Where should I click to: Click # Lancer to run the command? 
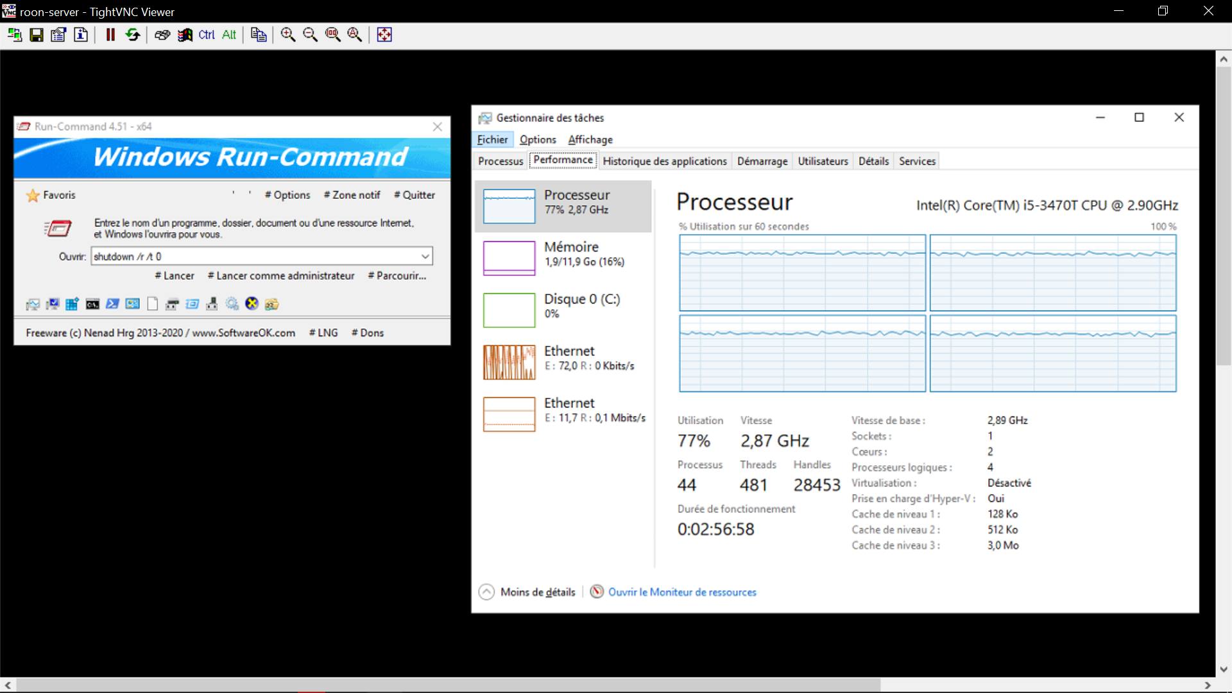coord(175,276)
